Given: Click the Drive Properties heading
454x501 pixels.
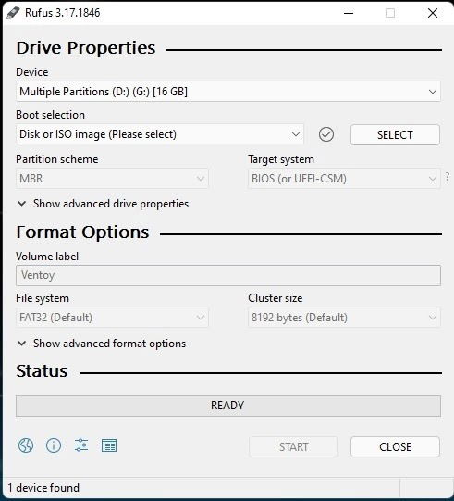Looking at the screenshot, I should click(86, 48).
